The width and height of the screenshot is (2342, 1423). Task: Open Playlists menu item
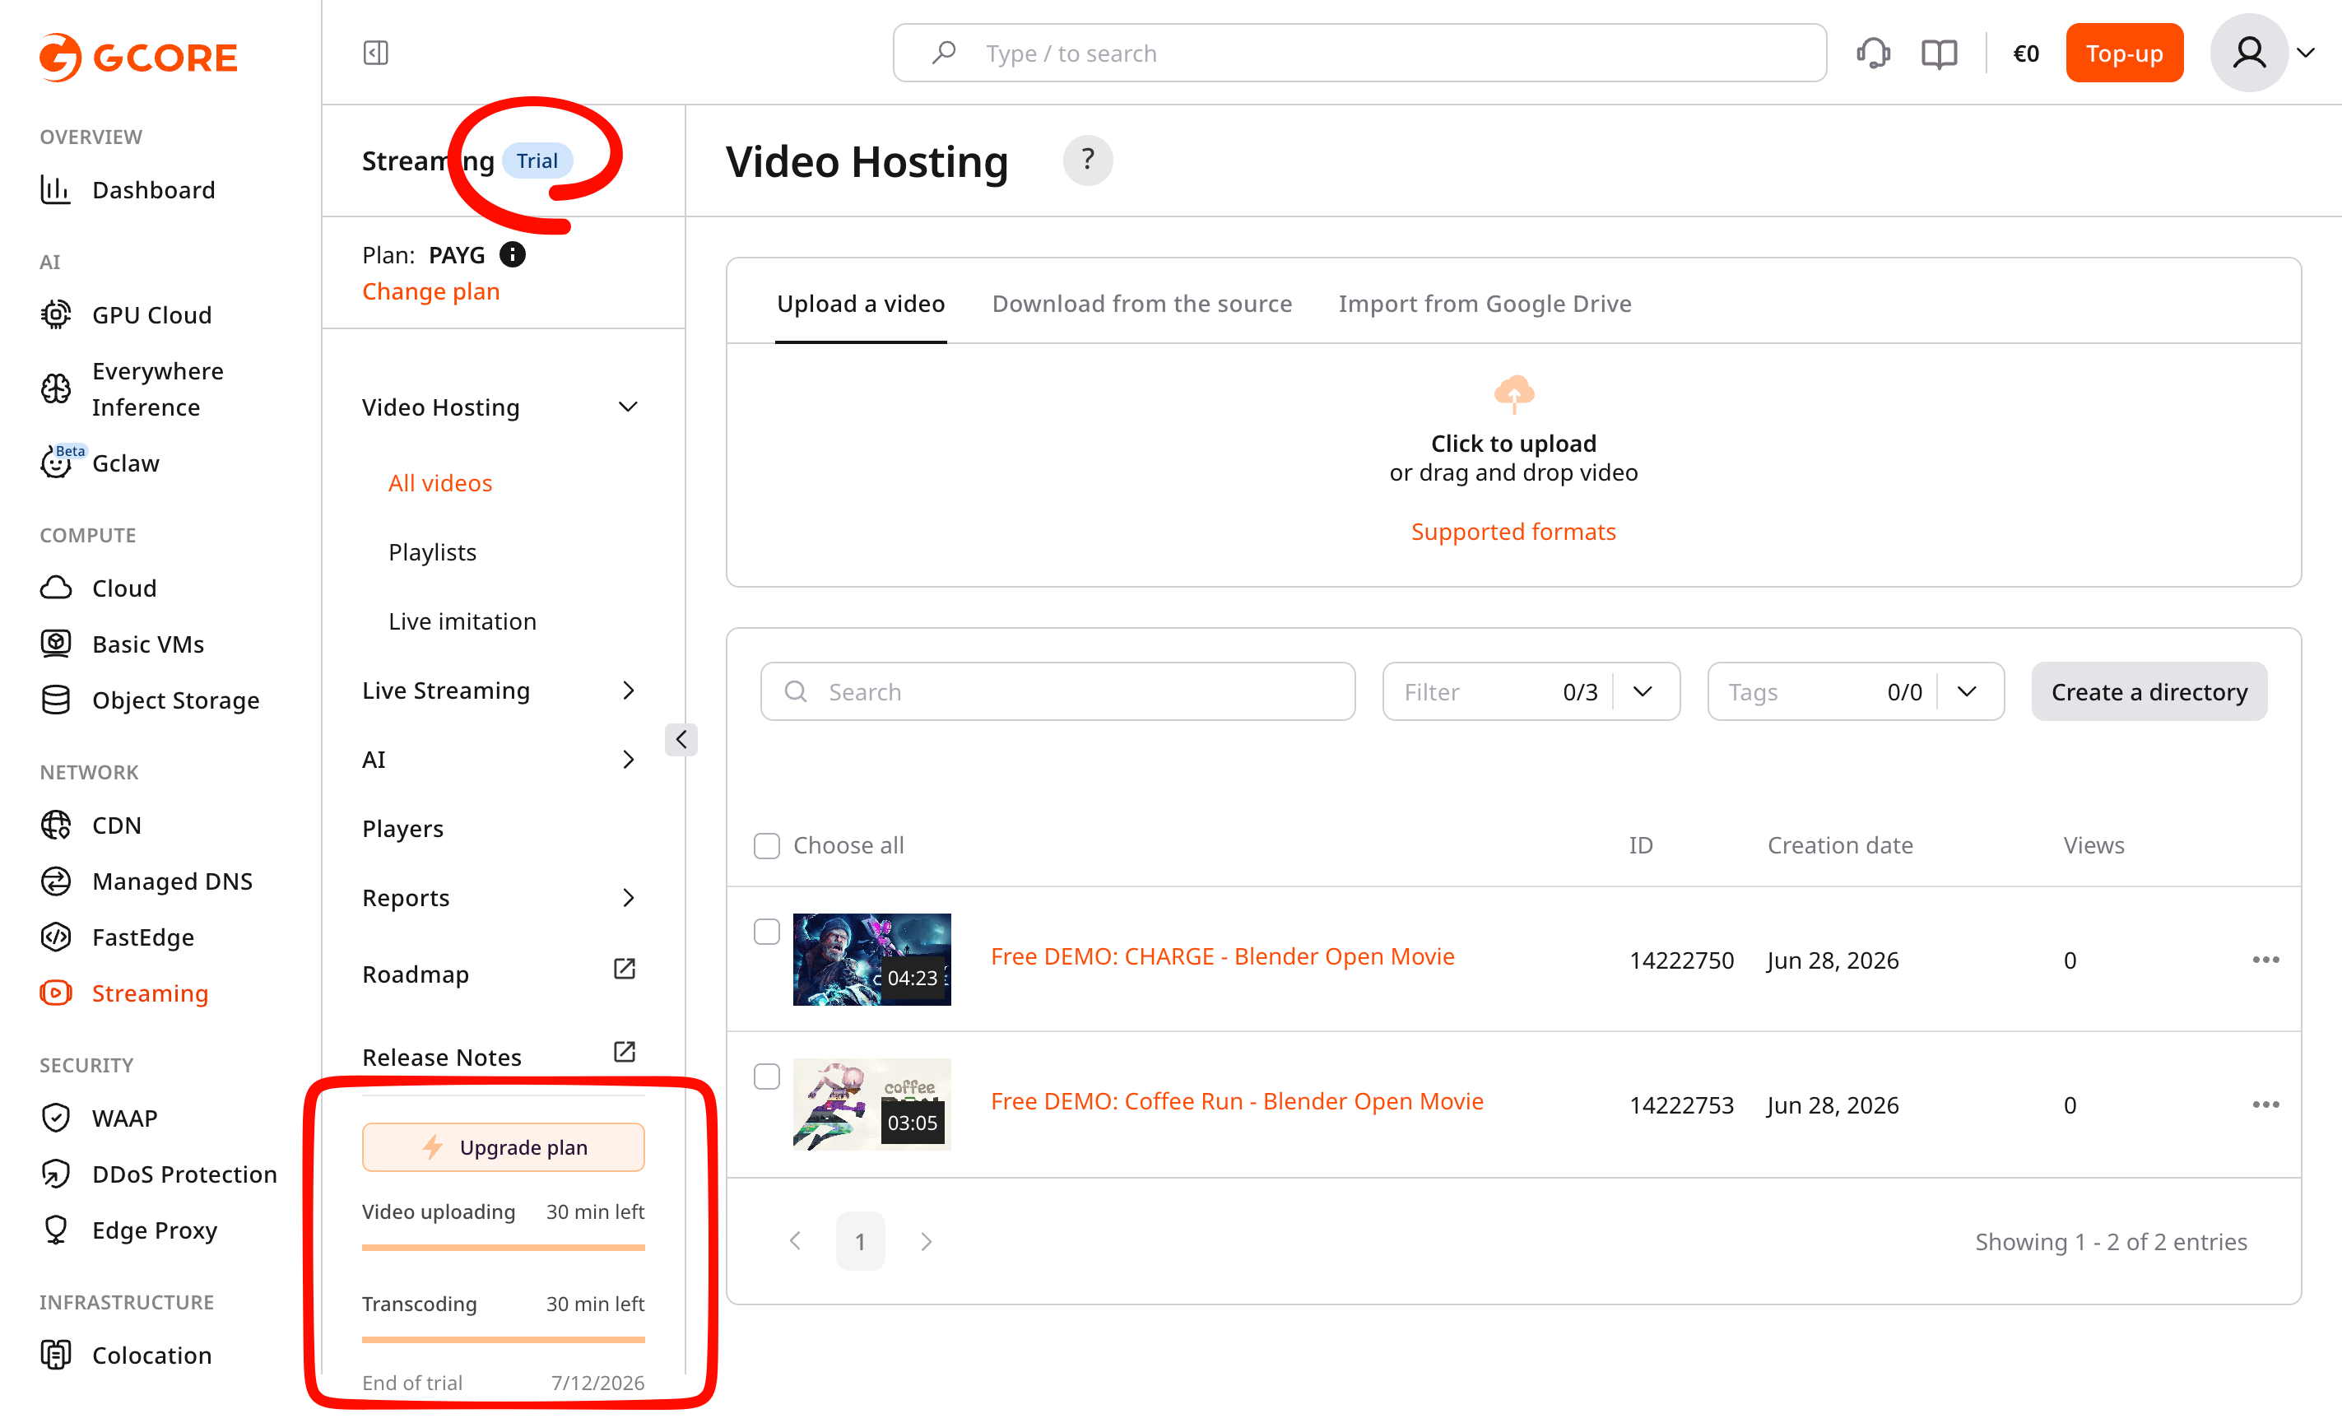[433, 552]
